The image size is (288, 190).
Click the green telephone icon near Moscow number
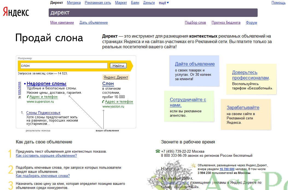pyautogui.click(x=158, y=151)
